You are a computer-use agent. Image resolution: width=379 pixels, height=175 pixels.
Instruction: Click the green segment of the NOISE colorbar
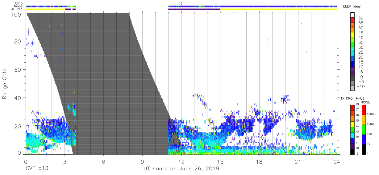[364, 130]
